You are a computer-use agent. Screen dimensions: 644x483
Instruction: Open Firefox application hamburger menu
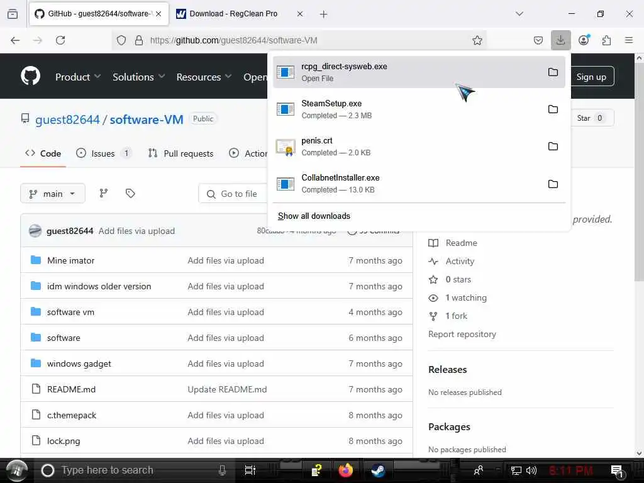coord(629,40)
